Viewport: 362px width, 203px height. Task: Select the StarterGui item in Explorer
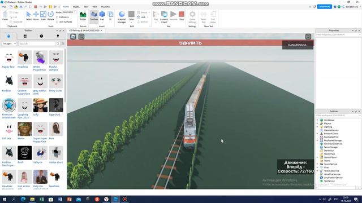pyautogui.click(x=329, y=151)
